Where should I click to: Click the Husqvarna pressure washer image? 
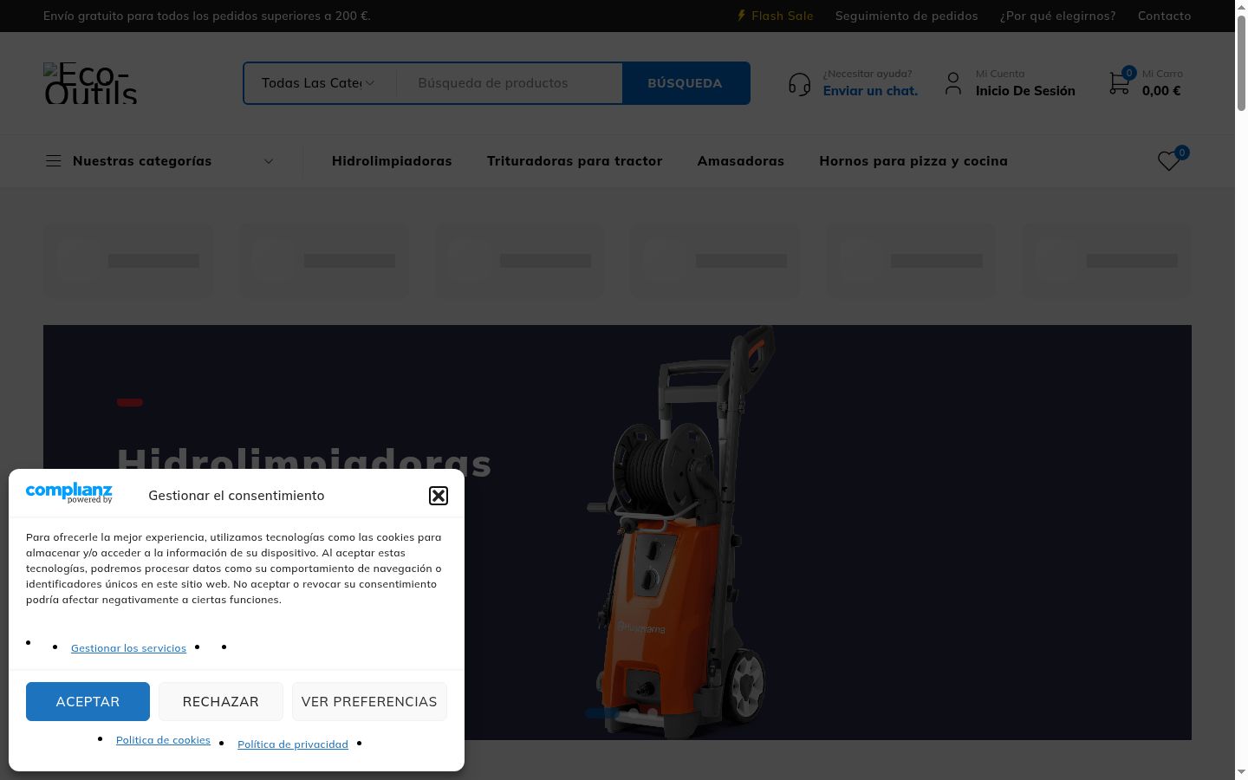[680, 533]
